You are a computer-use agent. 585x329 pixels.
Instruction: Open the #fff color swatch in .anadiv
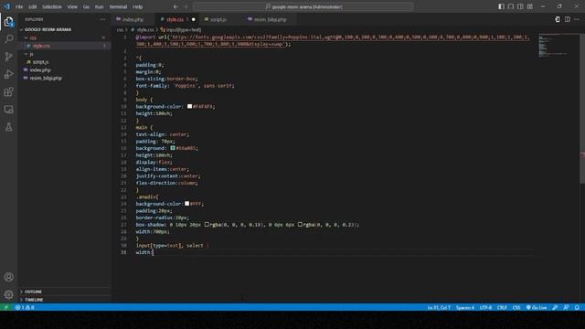186,204
